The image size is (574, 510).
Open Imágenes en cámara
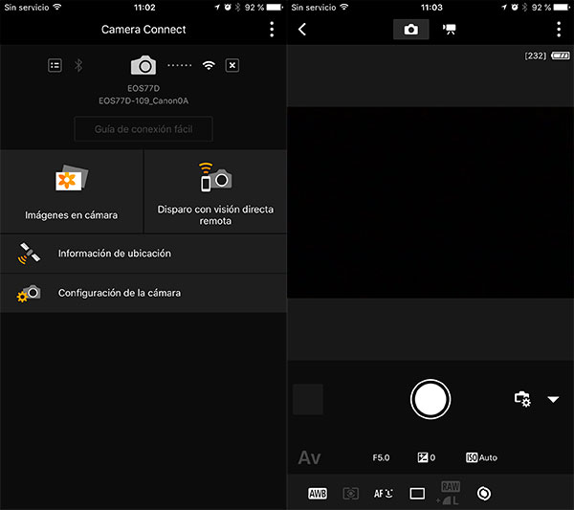click(72, 191)
